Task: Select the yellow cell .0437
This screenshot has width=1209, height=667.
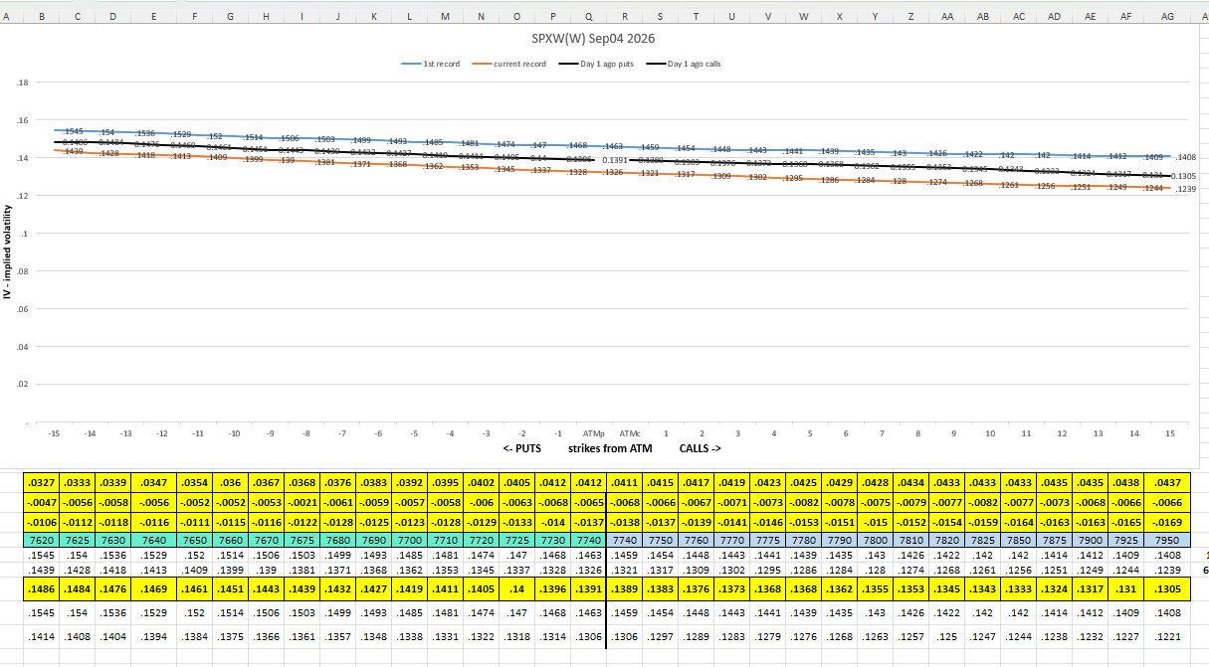Action: pos(1166,483)
